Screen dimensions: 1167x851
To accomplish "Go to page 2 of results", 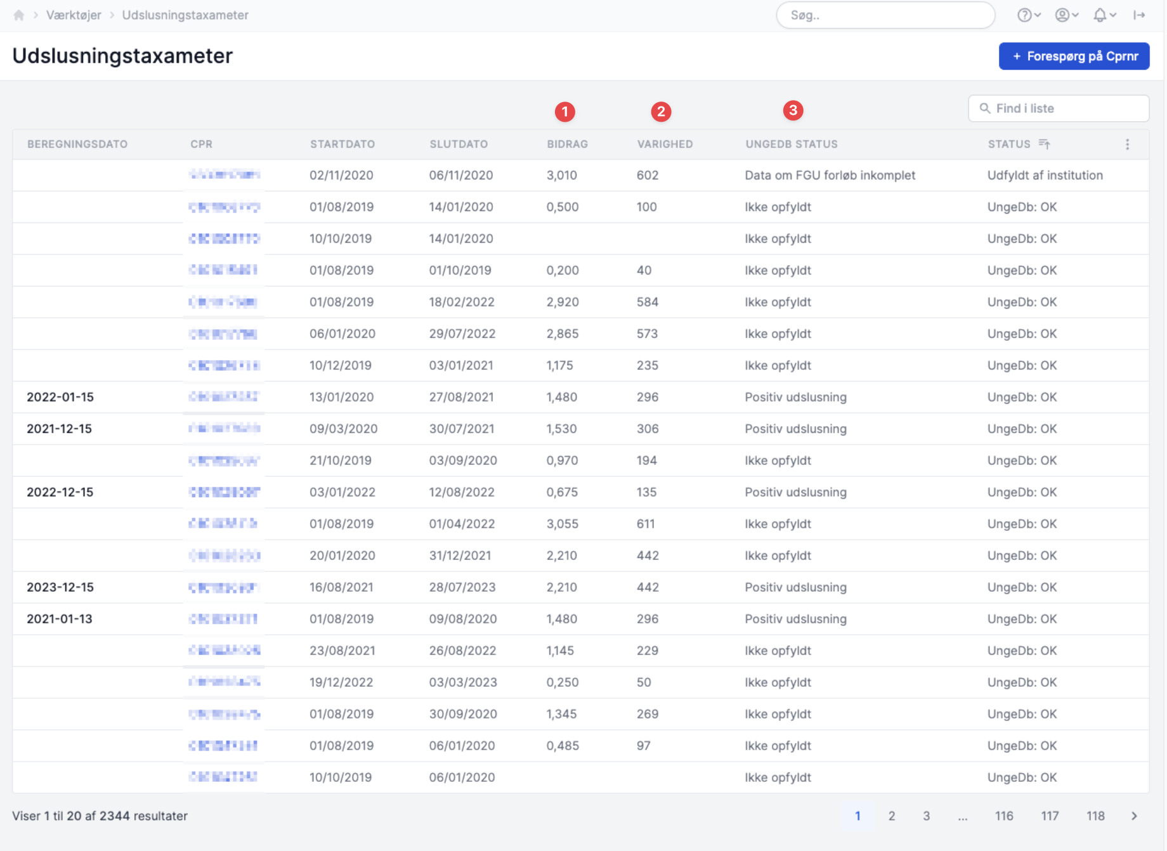I will click(891, 816).
